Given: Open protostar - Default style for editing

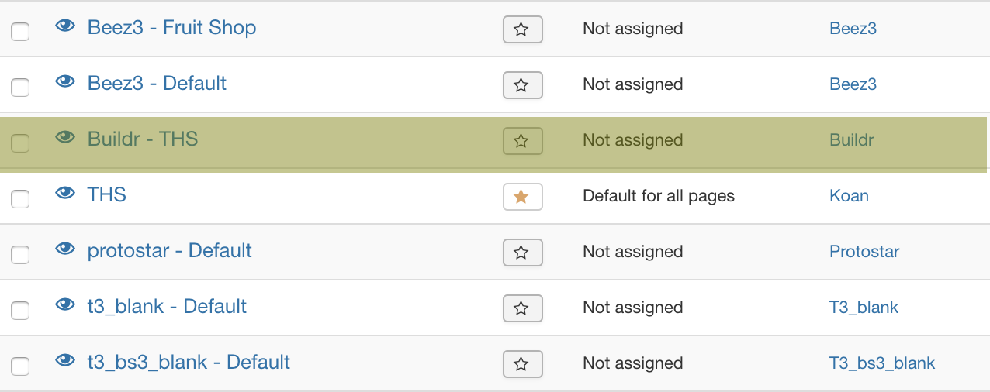Looking at the screenshot, I should point(169,251).
